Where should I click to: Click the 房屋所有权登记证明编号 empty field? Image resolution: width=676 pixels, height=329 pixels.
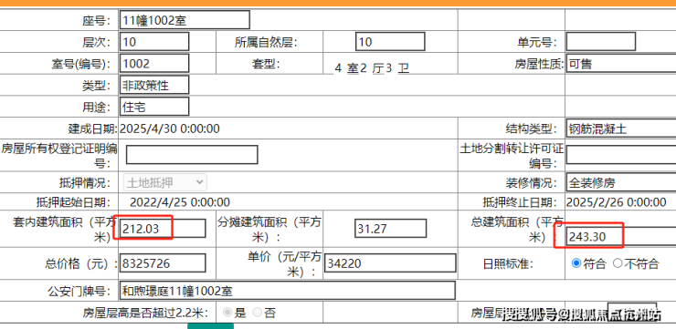(x=192, y=155)
